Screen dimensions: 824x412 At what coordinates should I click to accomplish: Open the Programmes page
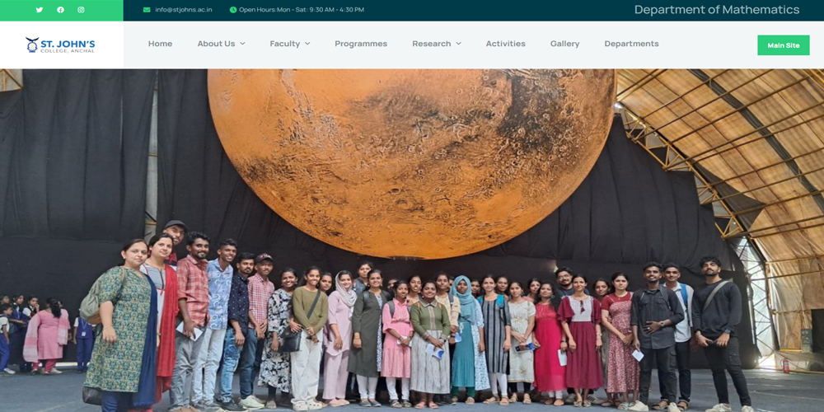[x=361, y=44]
